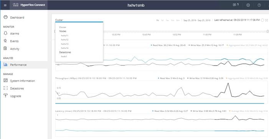Select the 1m time range
Image resolution: width=269 pixels, height=139 pixels.
tap(173, 20)
